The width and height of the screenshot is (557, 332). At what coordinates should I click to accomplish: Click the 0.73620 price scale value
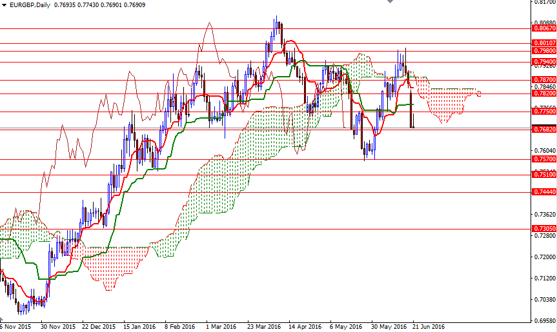[x=545, y=215]
